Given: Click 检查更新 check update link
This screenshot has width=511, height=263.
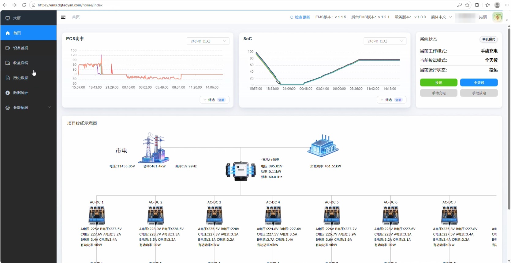Looking at the screenshot, I should pyautogui.click(x=300, y=17).
